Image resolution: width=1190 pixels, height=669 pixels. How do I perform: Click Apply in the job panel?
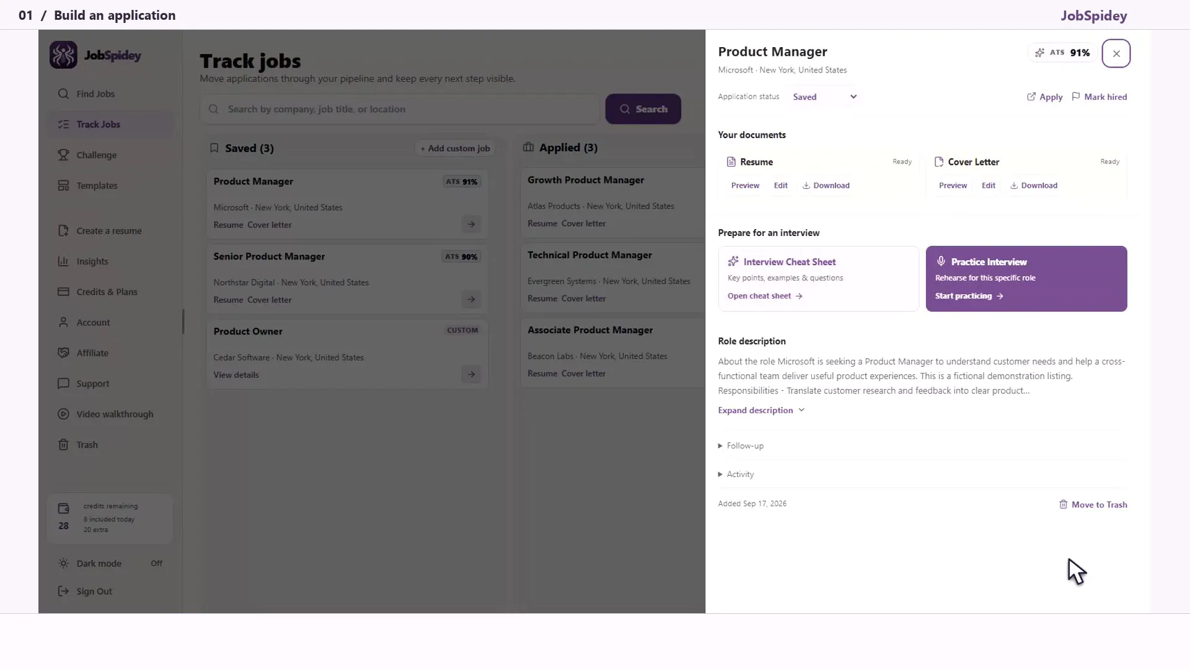(1044, 97)
